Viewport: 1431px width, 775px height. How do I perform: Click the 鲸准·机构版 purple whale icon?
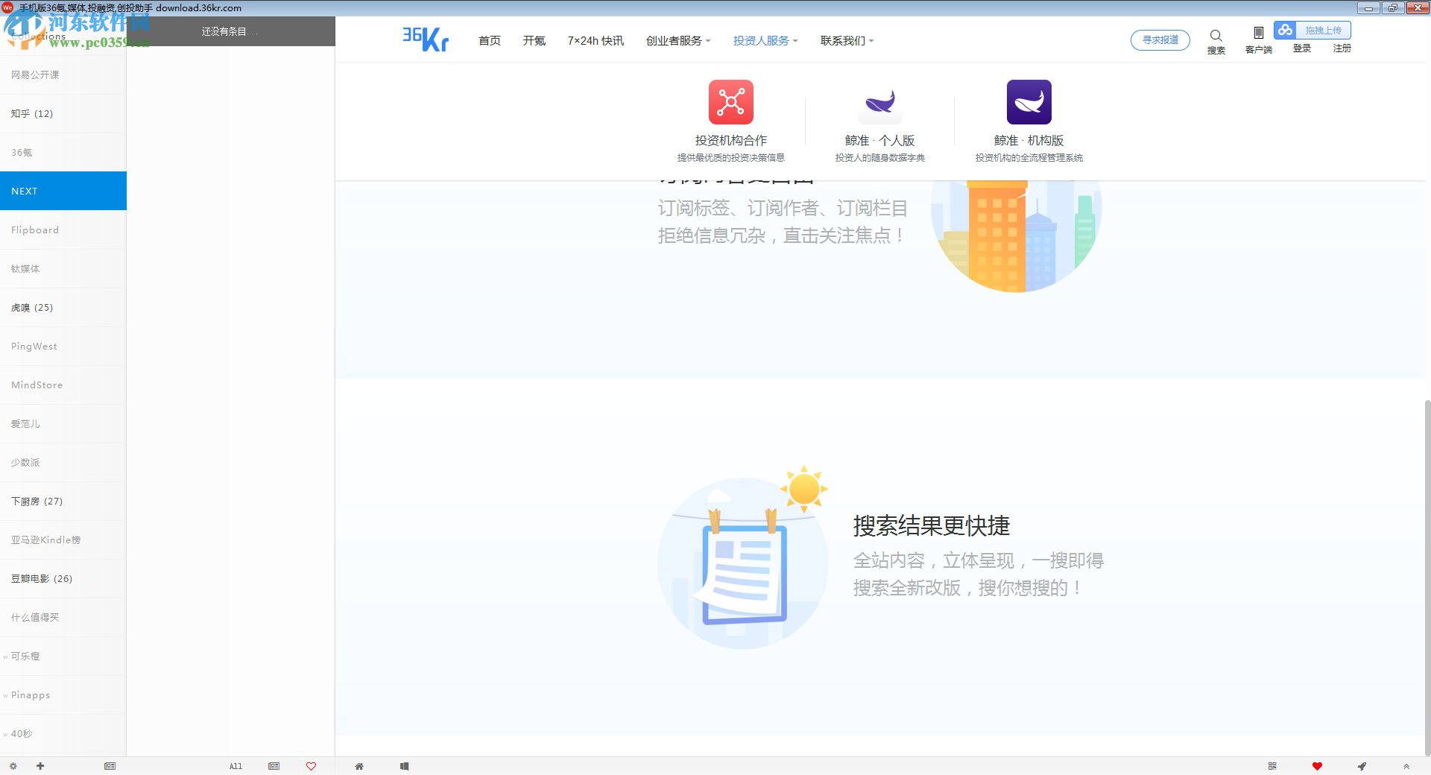click(1029, 102)
